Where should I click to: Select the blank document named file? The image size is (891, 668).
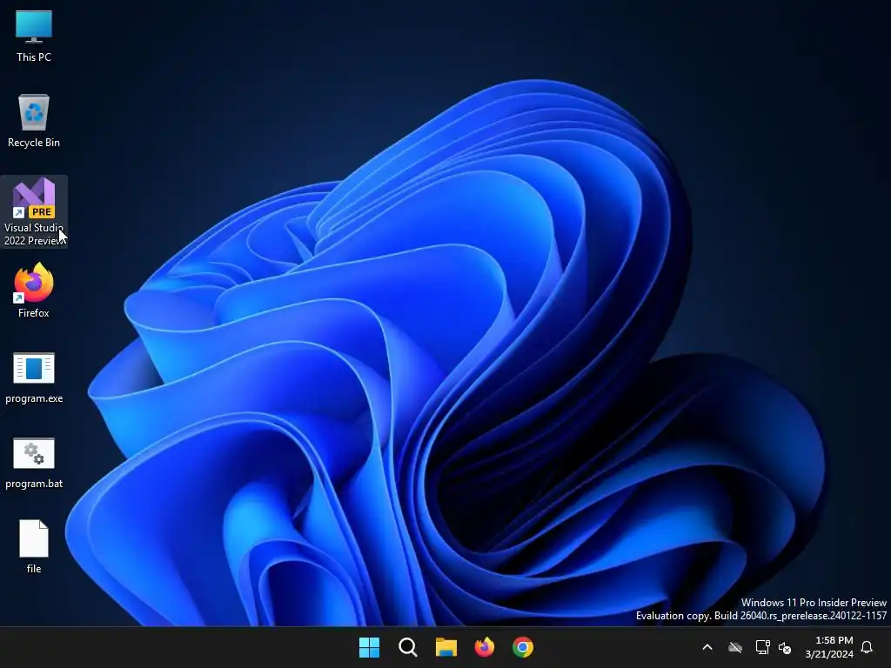pos(34,546)
